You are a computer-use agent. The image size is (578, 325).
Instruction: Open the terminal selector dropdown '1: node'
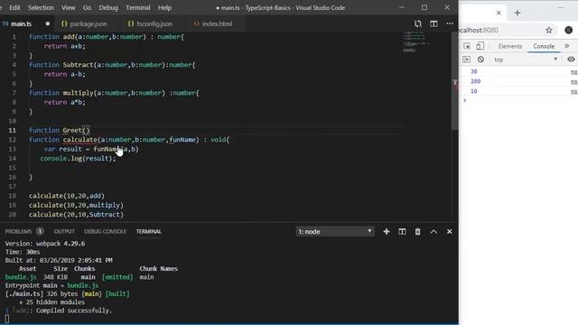click(x=335, y=231)
